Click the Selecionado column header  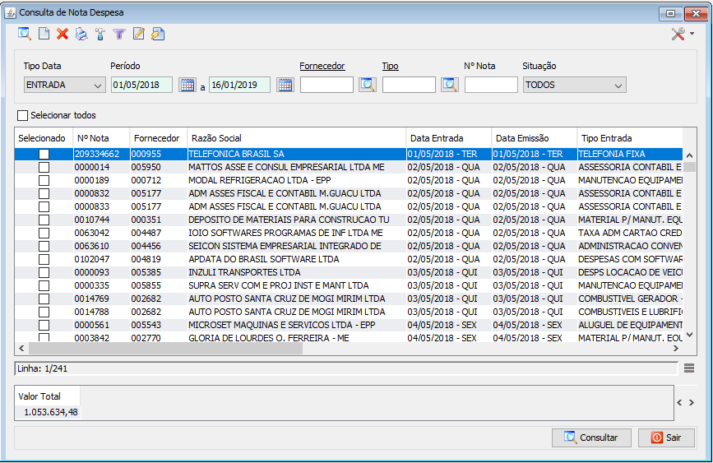click(x=44, y=138)
